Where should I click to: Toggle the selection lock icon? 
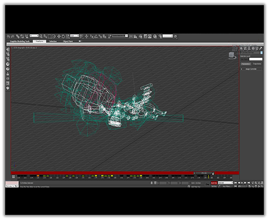pyautogui.click(x=152, y=183)
